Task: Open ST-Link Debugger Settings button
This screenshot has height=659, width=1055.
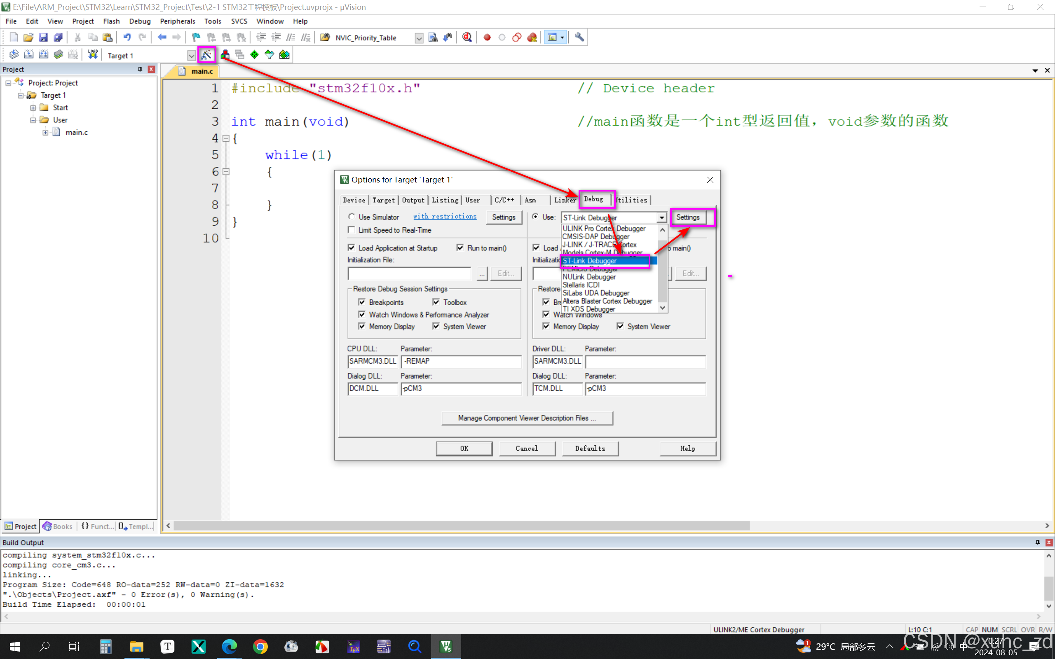Action: 687,217
